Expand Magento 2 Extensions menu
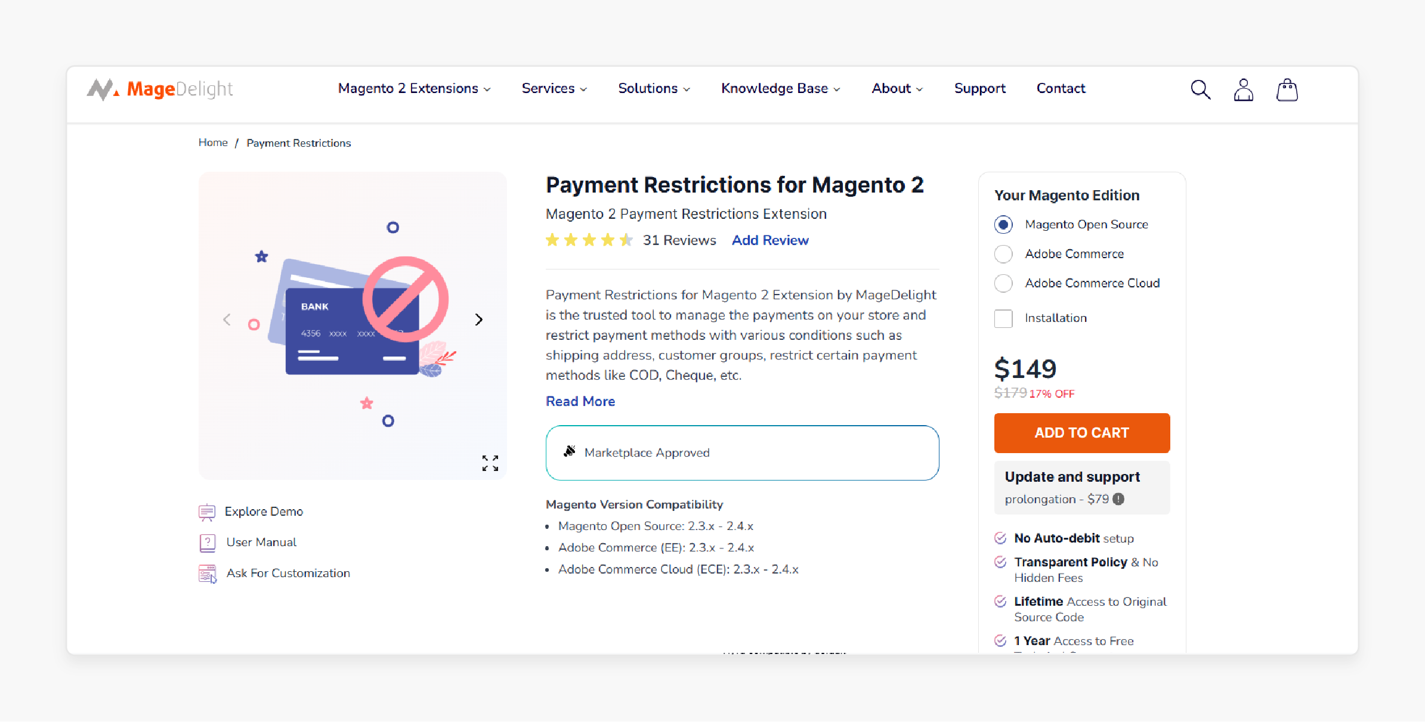Image resolution: width=1425 pixels, height=722 pixels. [x=414, y=88]
